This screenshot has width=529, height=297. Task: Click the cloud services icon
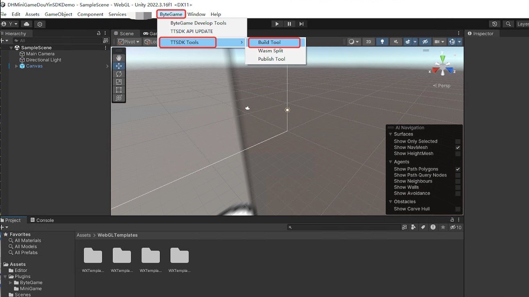pos(27,24)
